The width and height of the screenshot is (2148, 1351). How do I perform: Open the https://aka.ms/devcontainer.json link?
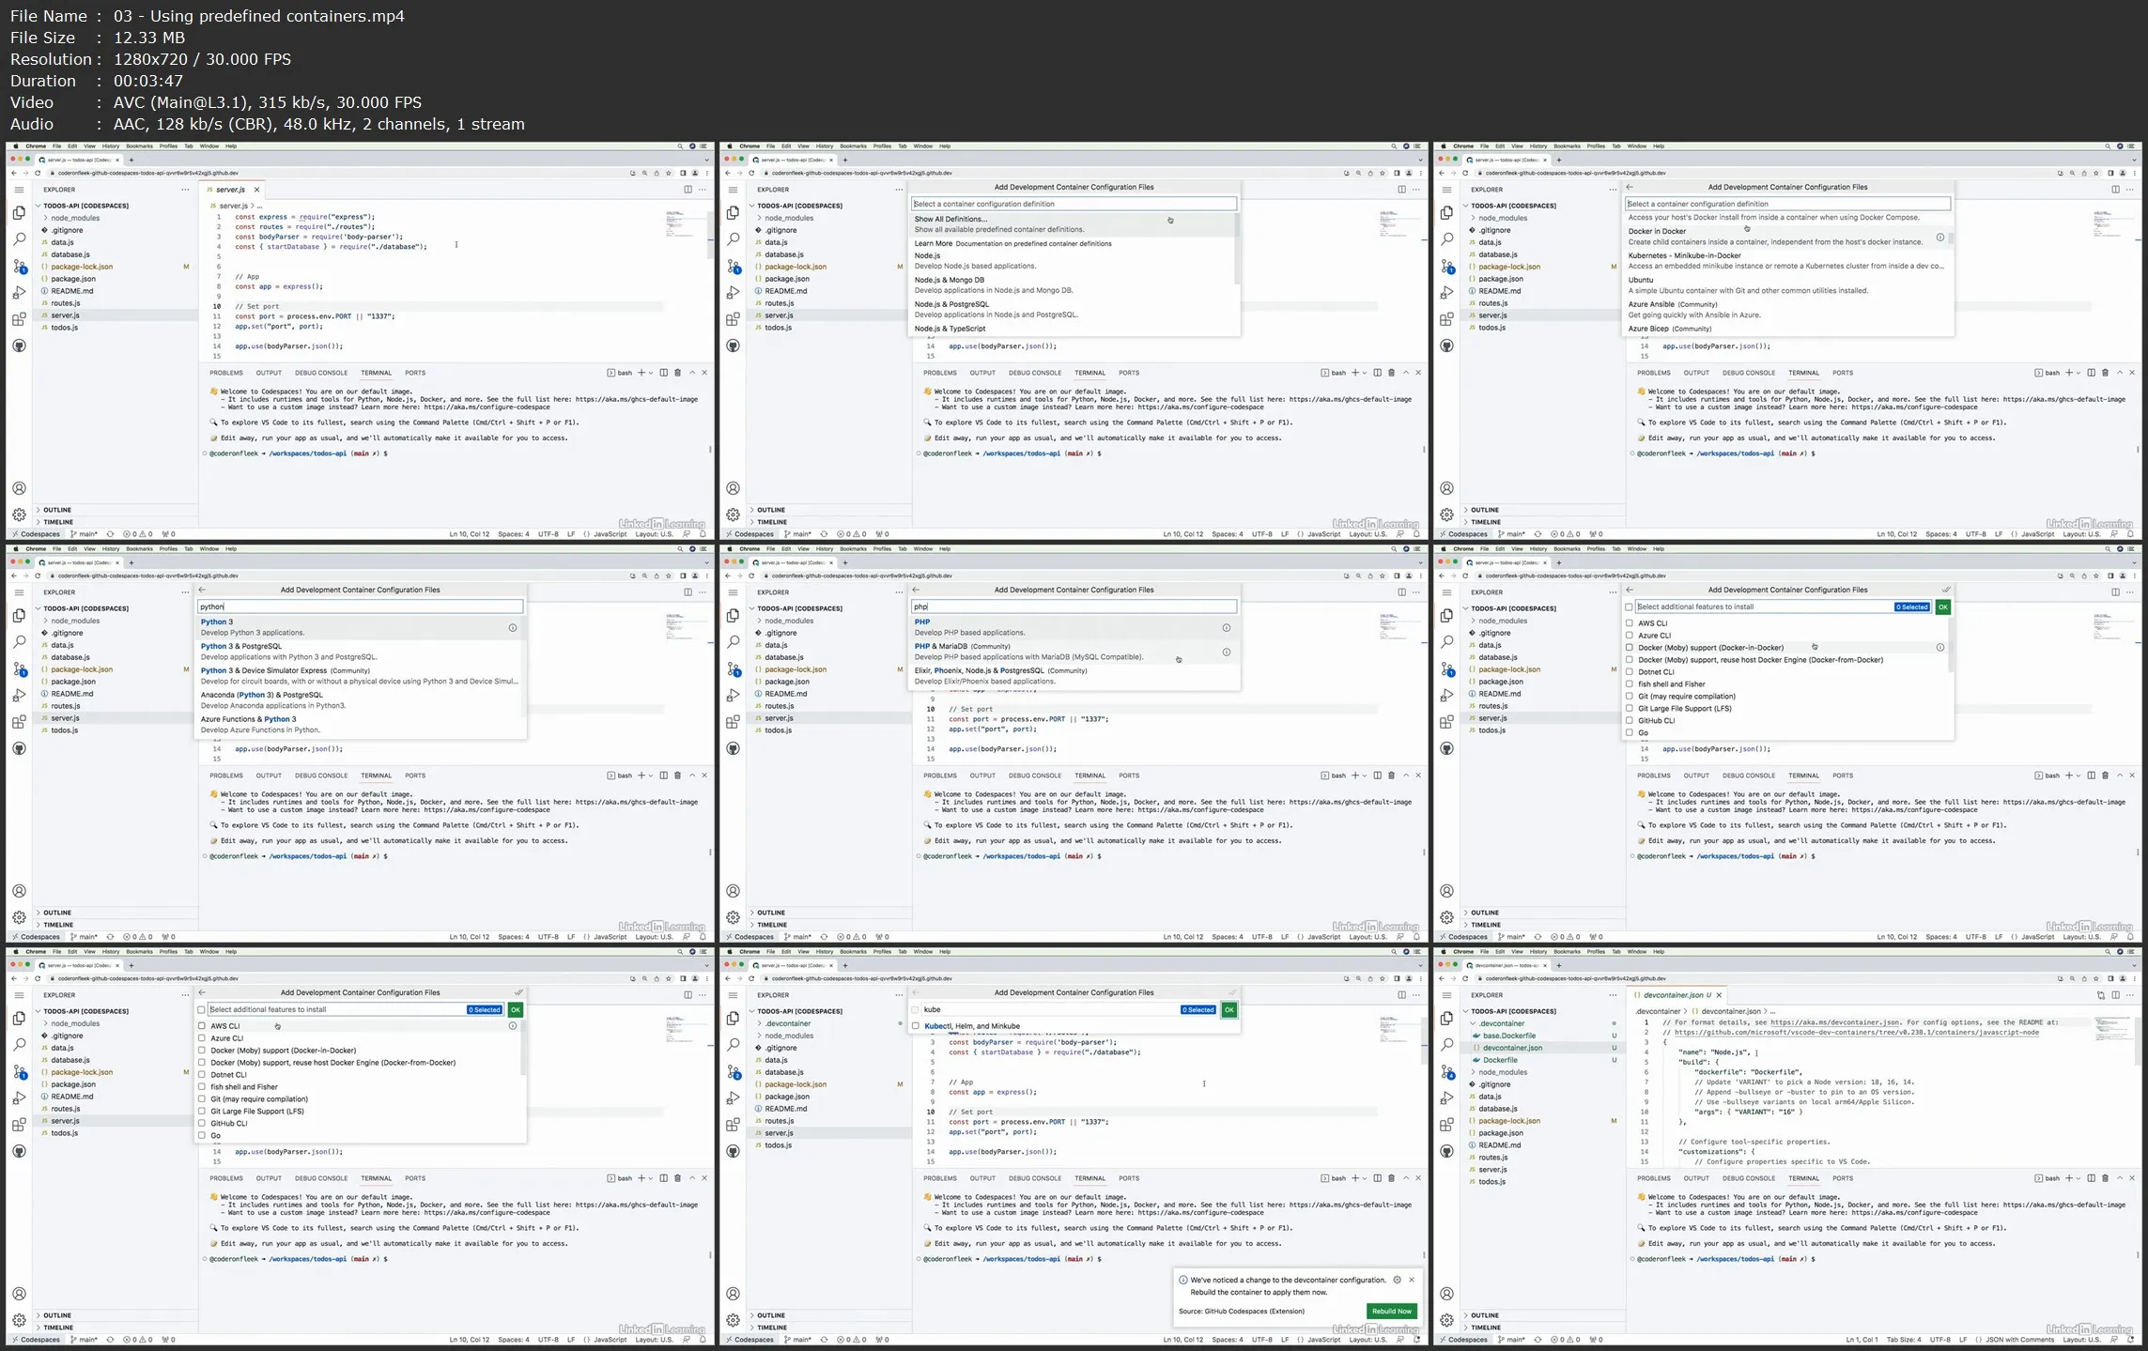click(1834, 1022)
